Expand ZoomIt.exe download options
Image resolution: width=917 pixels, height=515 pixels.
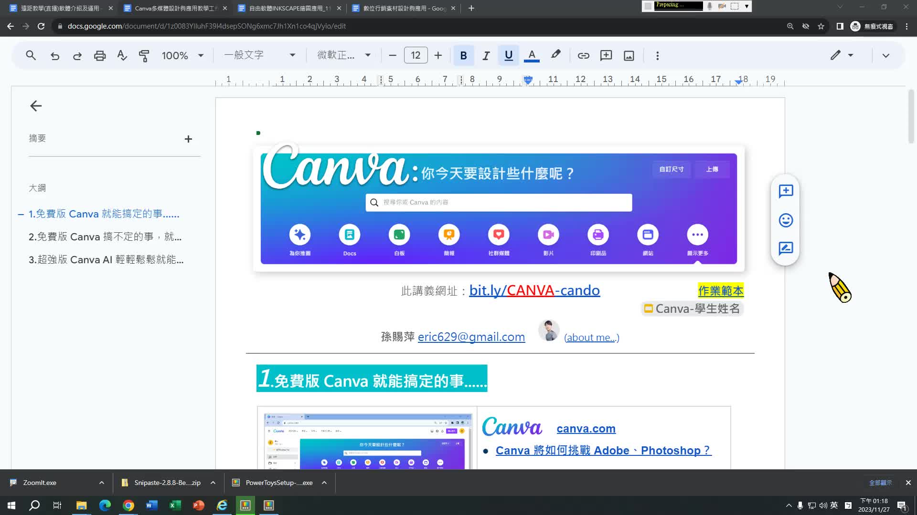[x=102, y=483]
